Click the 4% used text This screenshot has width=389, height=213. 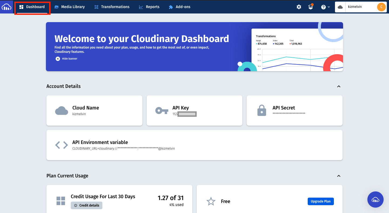(176, 205)
